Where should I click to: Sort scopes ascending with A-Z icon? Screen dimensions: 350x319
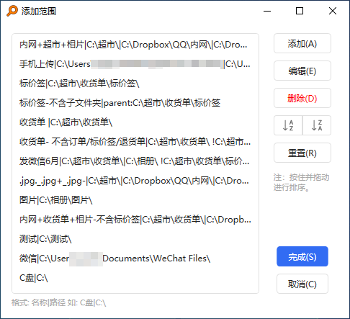coord(288,125)
